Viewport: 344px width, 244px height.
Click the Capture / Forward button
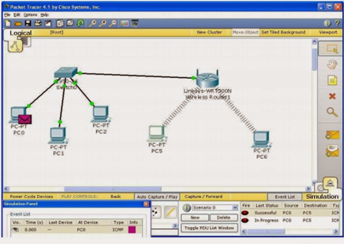[x=204, y=196]
